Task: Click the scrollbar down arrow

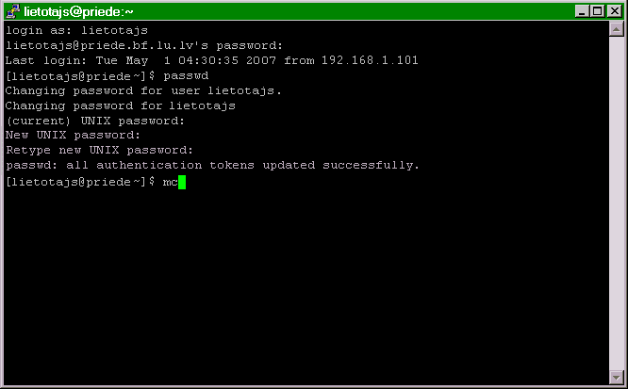Action: point(616,377)
